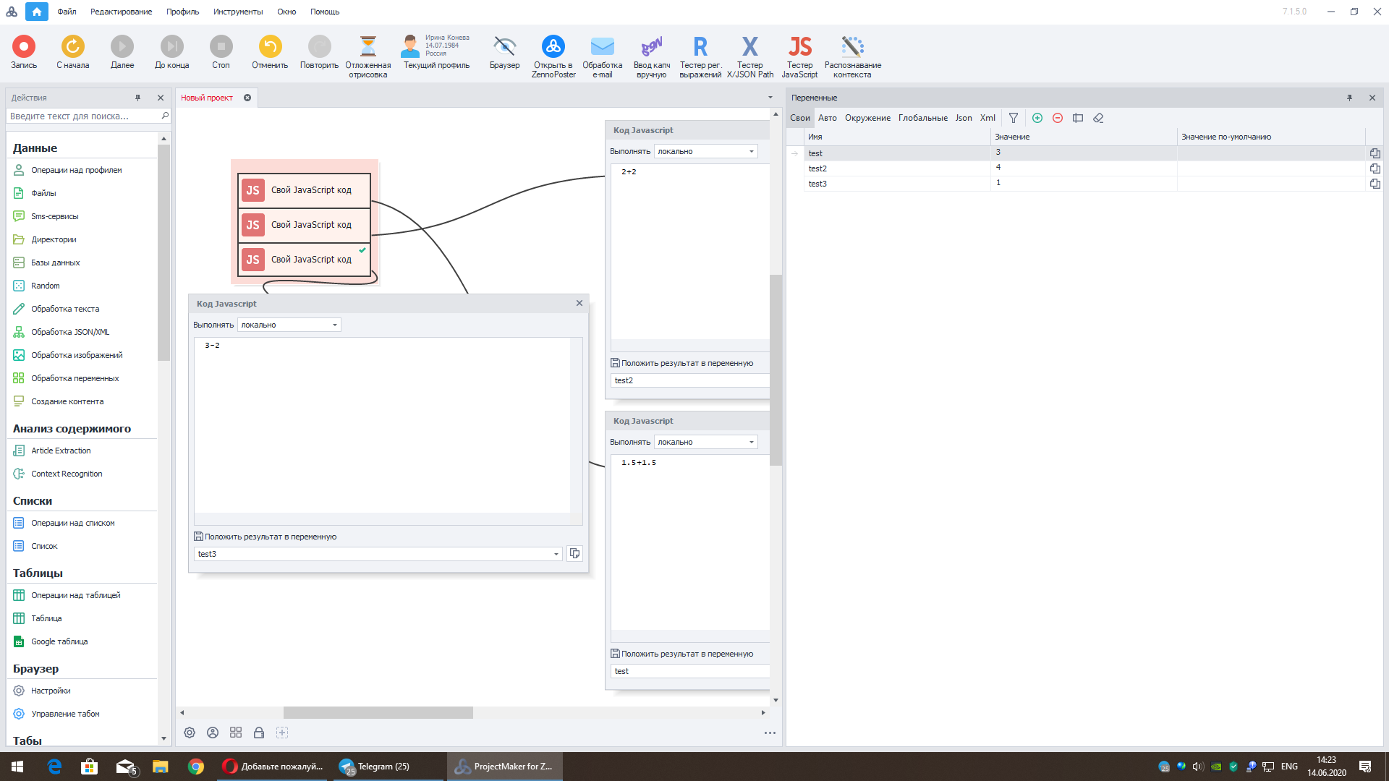The width and height of the screenshot is (1389, 781).
Task: Switch to Авто variables tab
Action: pyautogui.click(x=828, y=118)
